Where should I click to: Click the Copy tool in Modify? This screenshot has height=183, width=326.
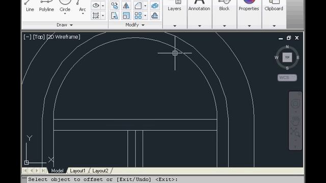click(115, 6)
